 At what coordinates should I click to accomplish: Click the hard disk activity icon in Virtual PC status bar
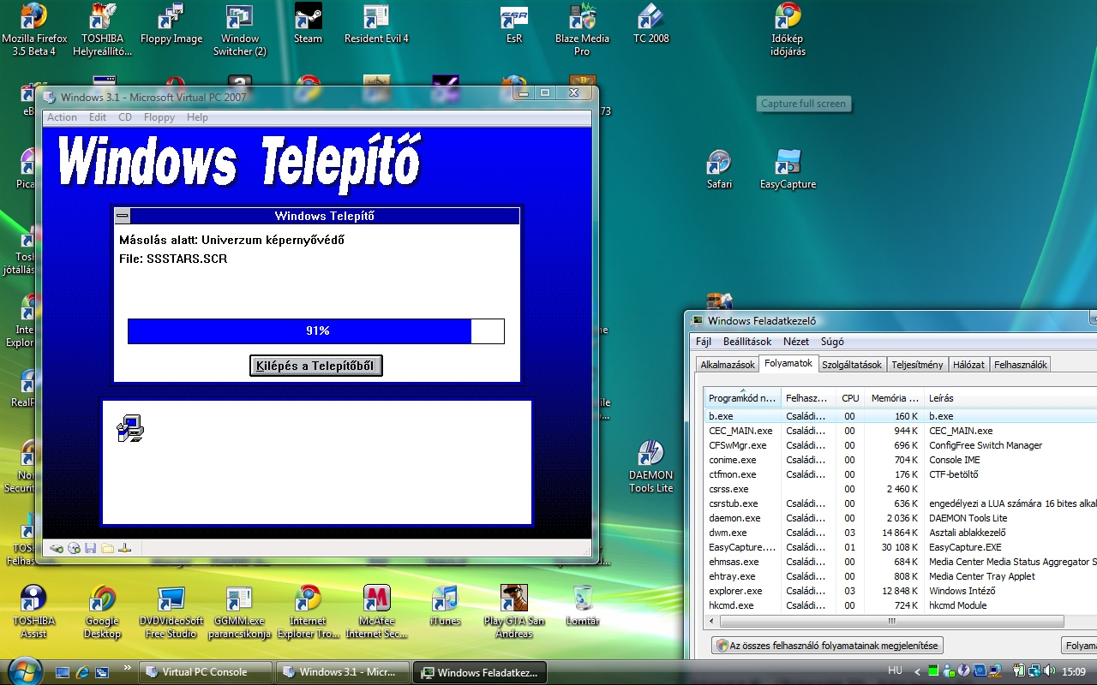pos(57,548)
